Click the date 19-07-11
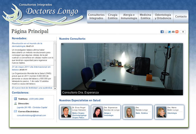 [30, 46]
